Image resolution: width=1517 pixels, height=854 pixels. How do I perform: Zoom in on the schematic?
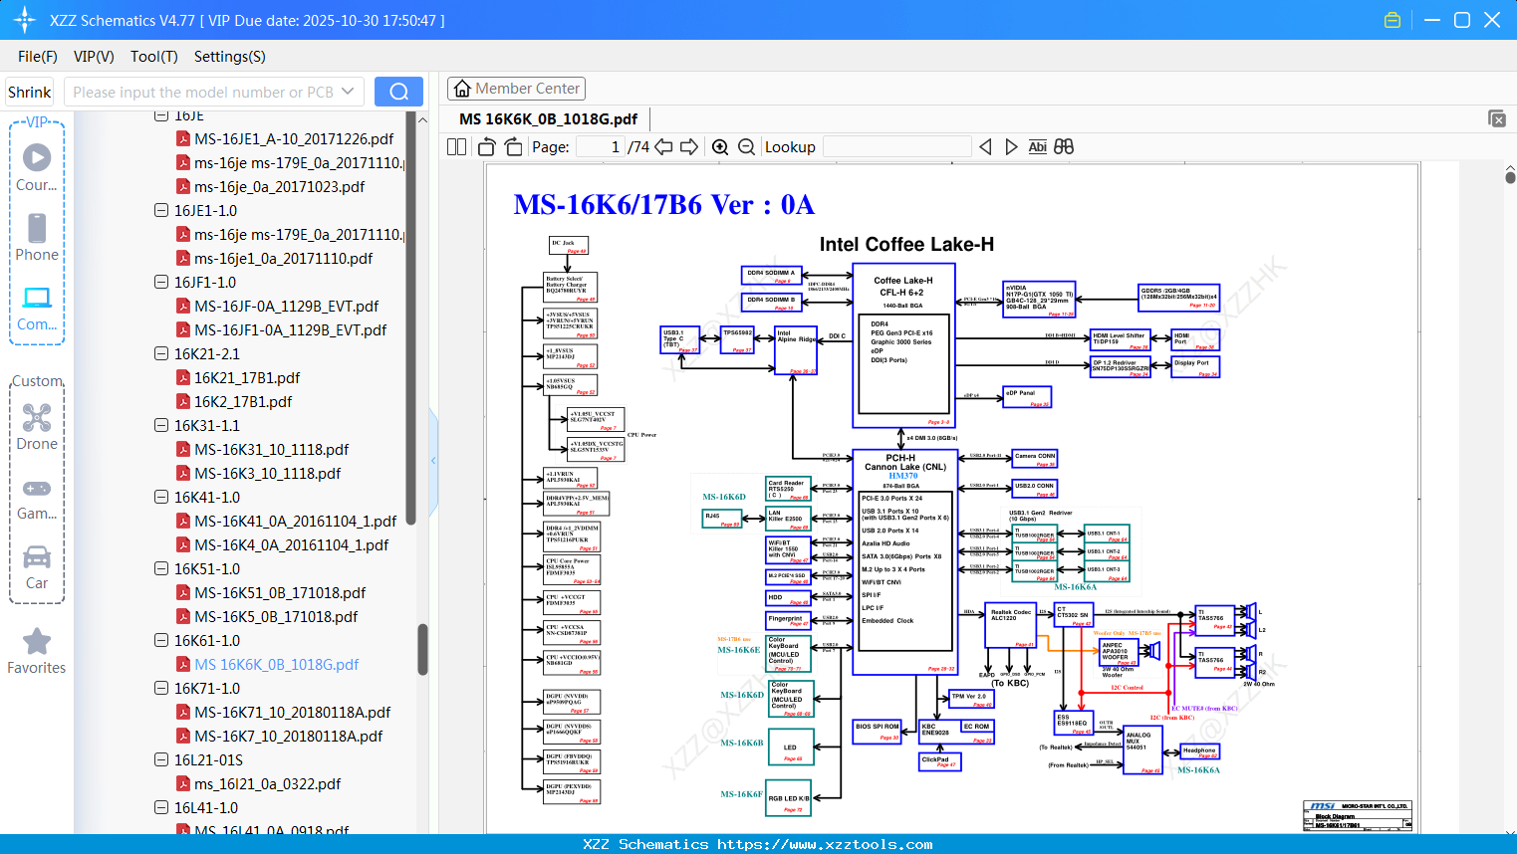coord(720,147)
